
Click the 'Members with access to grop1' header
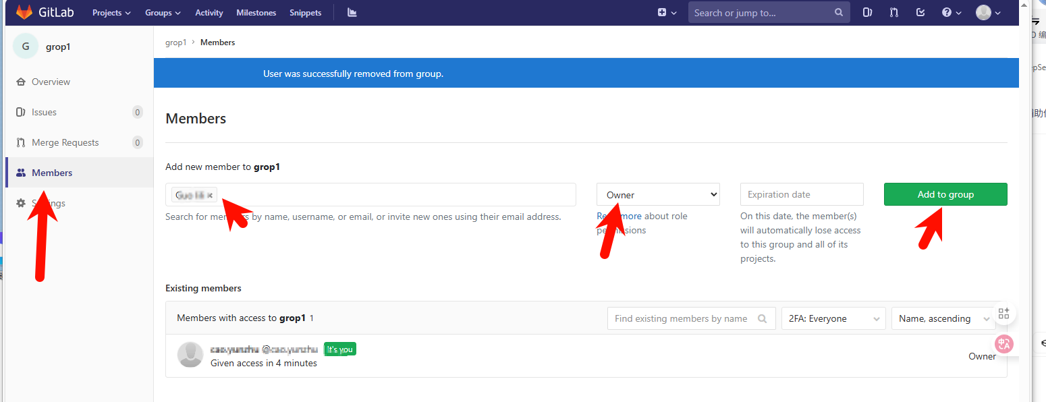242,318
